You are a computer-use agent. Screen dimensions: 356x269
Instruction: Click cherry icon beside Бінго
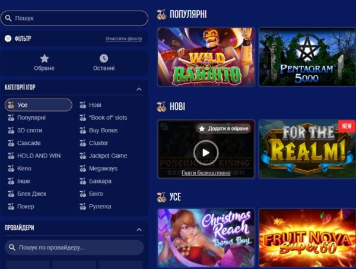pos(82,194)
